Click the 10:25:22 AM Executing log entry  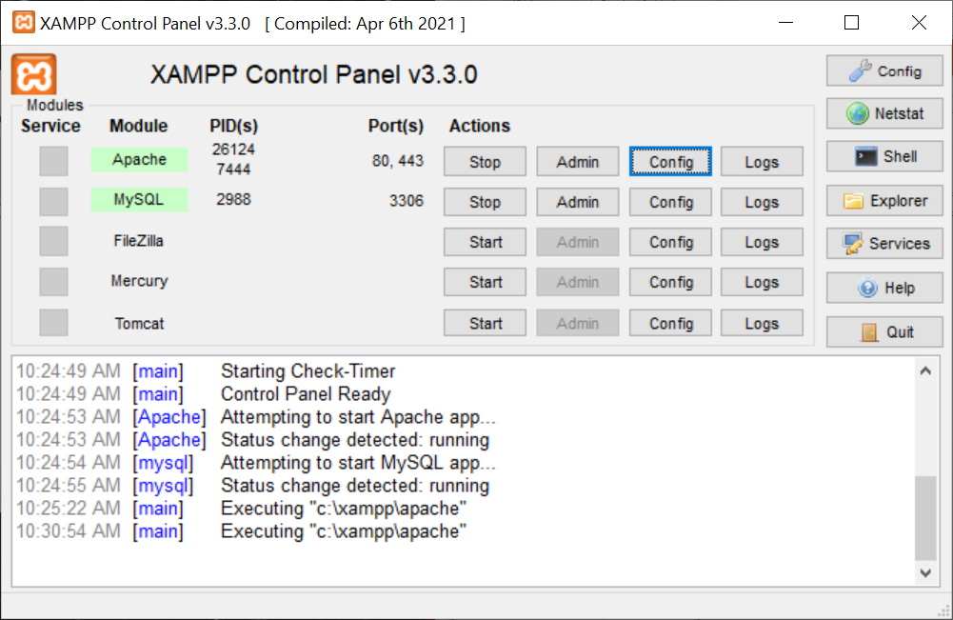(x=241, y=509)
